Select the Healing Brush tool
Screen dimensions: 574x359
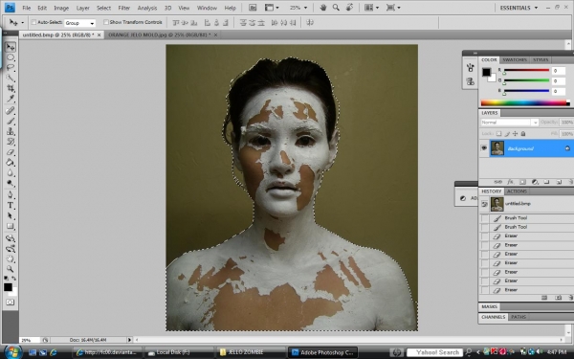click(x=11, y=110)
